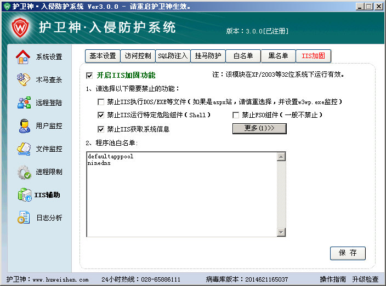The image size is (386, 286).
Task: Switch to the 访问控制 tab
Action: point(138,56)
